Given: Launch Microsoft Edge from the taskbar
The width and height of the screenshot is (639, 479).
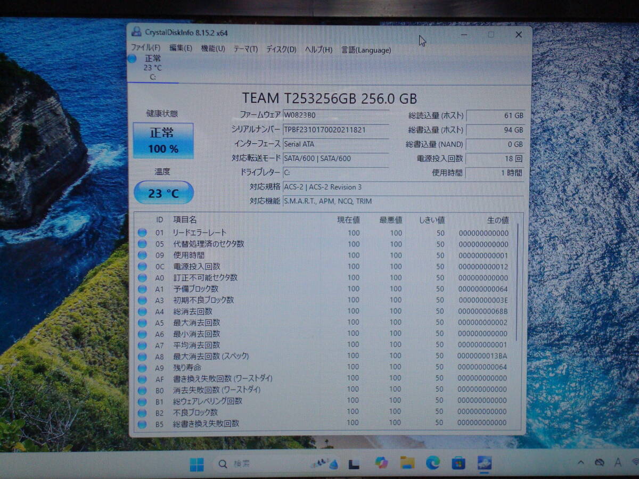Looking at the screenshot, I should [433, 463].
